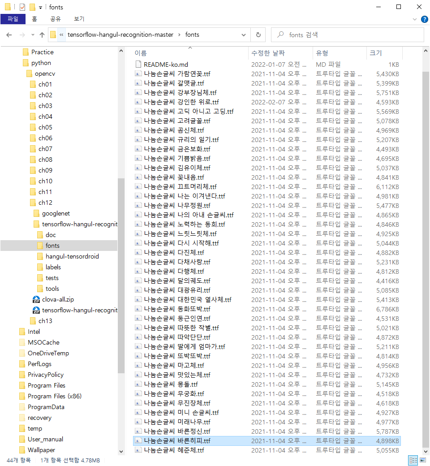
Task: Select the Practice folder in tree
Action: (x=43, y=52)
